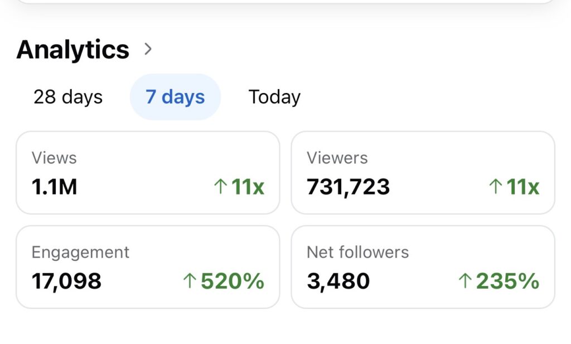
Task: Click the up arrow beside 235% Net followers
Action: click(464, 281)
